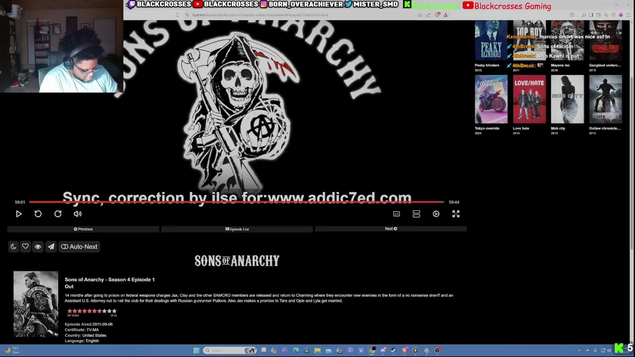The image size is (635, 357).
Task: Play the Sons of Anarchy video
Action: point(19,214)
